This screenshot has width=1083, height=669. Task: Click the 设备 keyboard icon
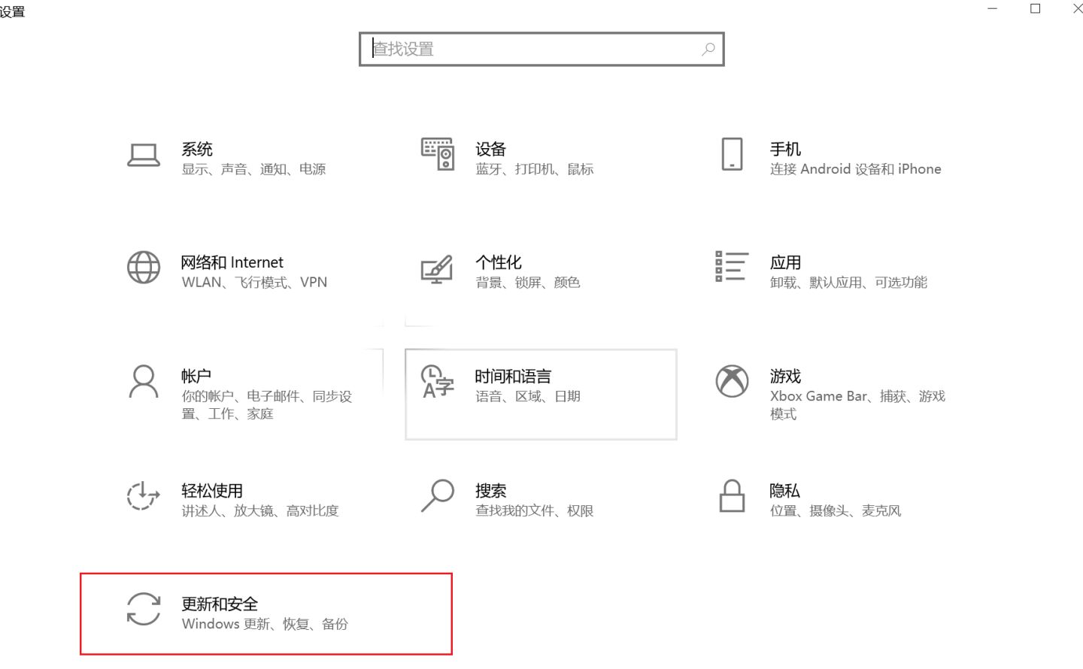click(438, 154)
